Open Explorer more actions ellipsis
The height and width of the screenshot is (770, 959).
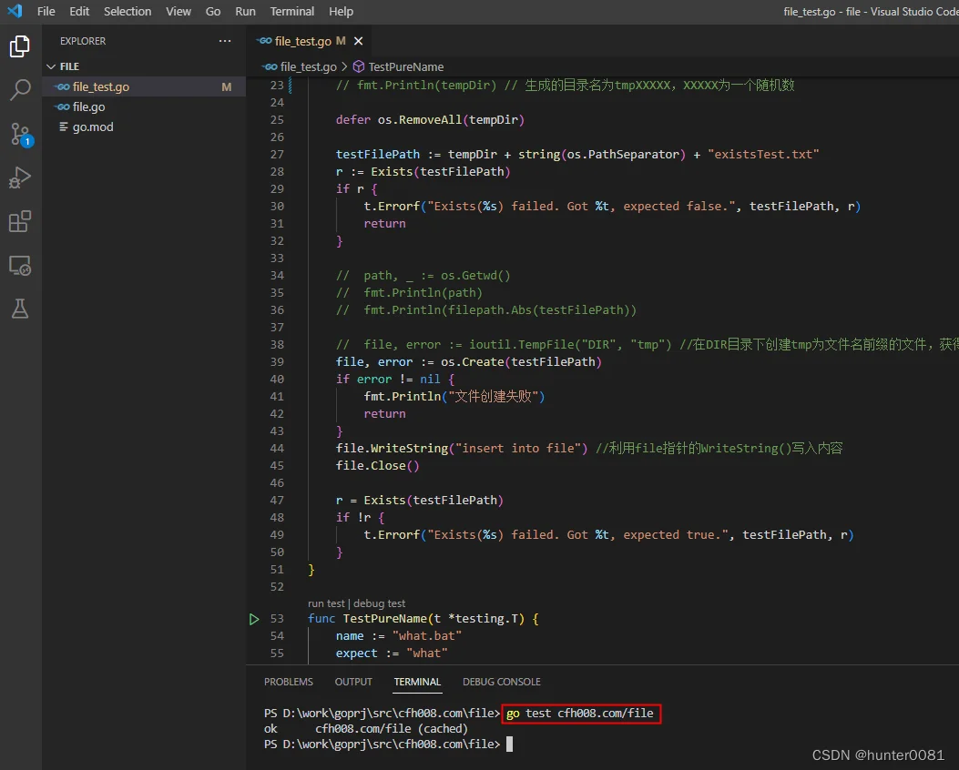pyautogui.click(x=225, y=41)
